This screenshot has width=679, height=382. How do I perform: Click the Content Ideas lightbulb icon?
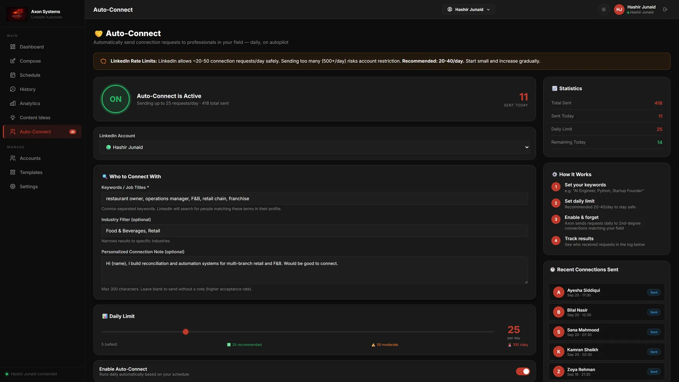[x=13, y=117]
